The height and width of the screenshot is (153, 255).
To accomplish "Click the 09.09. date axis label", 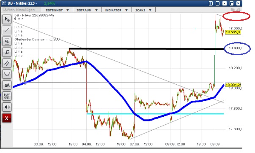I will click(x=215, y=144).
